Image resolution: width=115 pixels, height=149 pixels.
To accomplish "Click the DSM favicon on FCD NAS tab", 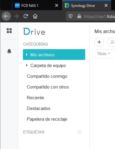I will point(17,5).
